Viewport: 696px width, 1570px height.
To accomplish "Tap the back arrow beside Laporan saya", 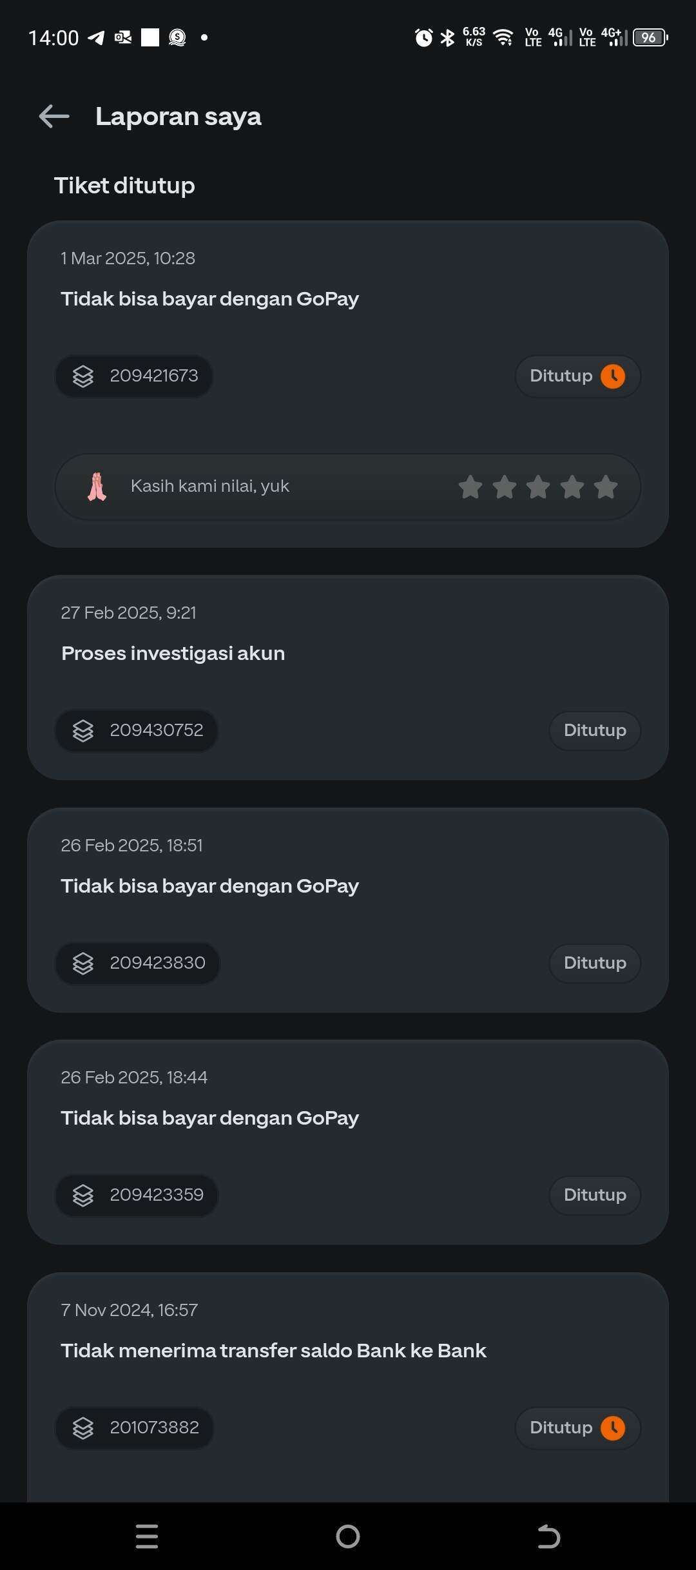I will (x=54, y=117).
